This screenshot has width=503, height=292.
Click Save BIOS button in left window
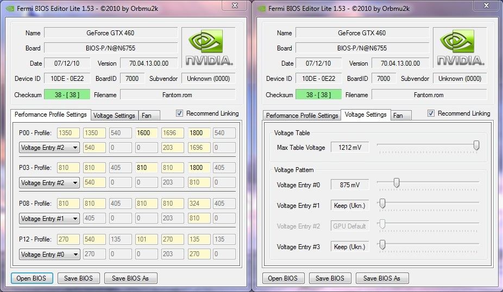coord(78,278)
